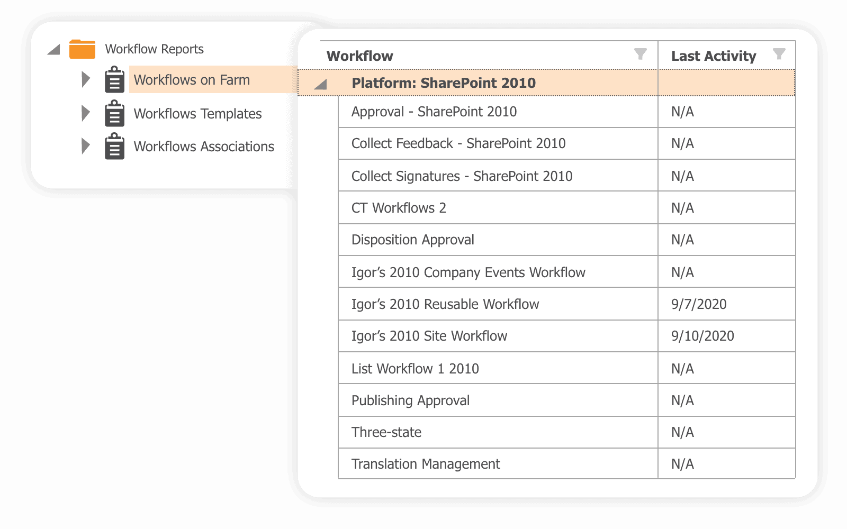Image resolution: width=847 pixels, height=529 pixels.
Task: Click the clipboard icon for Workflows Associations
Action: tap(114, 146)
